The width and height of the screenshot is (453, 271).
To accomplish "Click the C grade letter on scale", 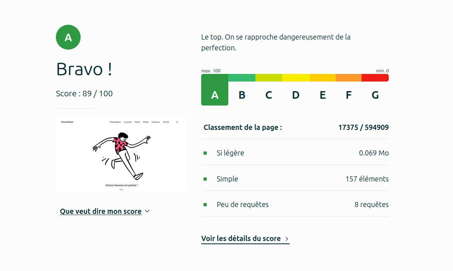I will 269,95.
